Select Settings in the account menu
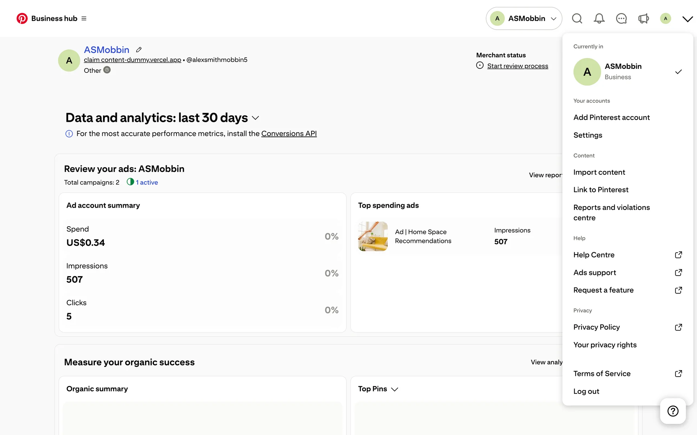Screen dimensions: 697x435 coord(588,135)
